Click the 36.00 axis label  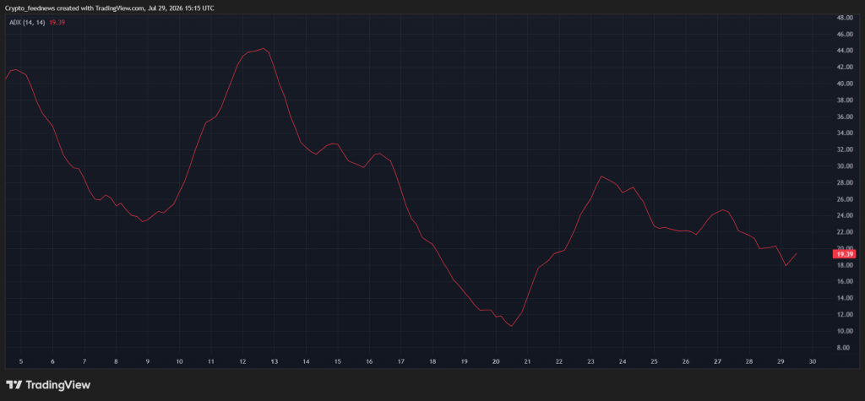point(846,117)
